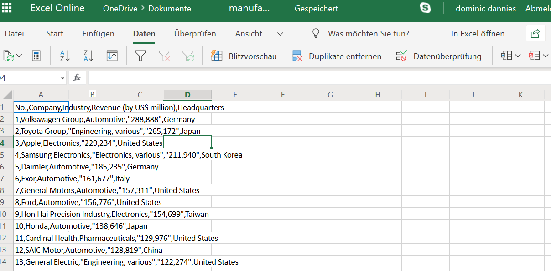The width and height of the screenshot is (551, 271).
Task: Click the refresh all connections icon
Action: pyautogui.click(x=8, y=56)
